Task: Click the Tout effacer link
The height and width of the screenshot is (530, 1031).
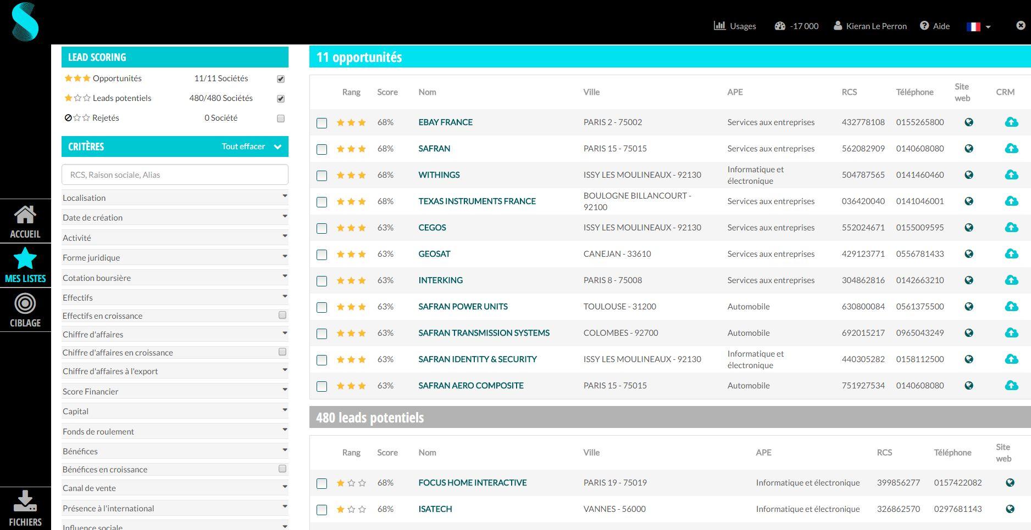Action: tap(243, 146)
